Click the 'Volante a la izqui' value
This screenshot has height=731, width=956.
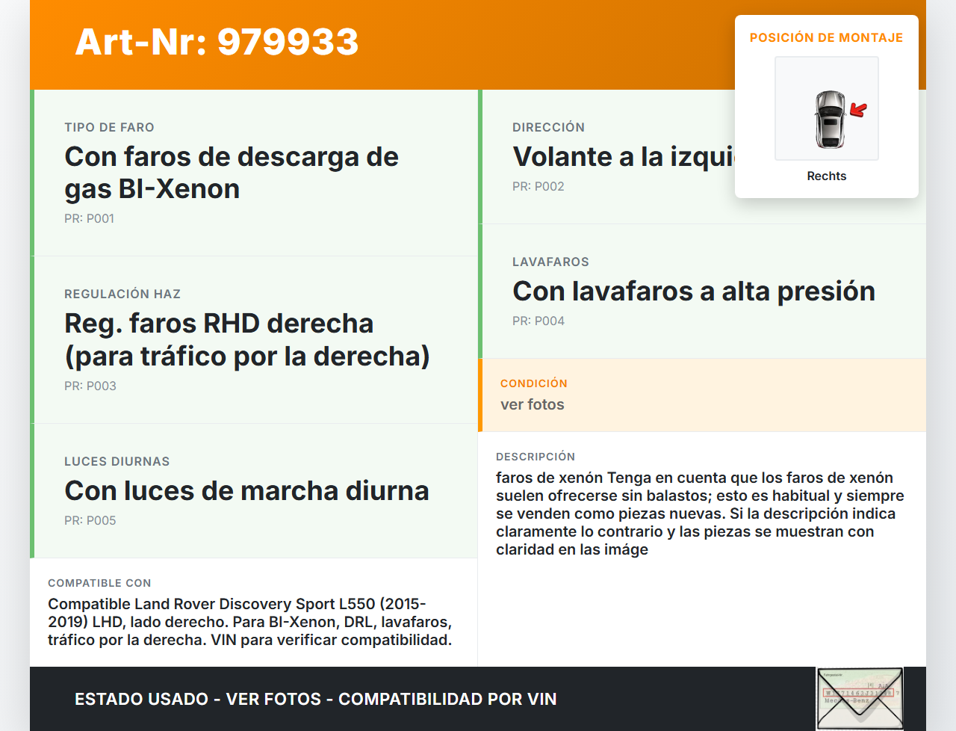624,156
